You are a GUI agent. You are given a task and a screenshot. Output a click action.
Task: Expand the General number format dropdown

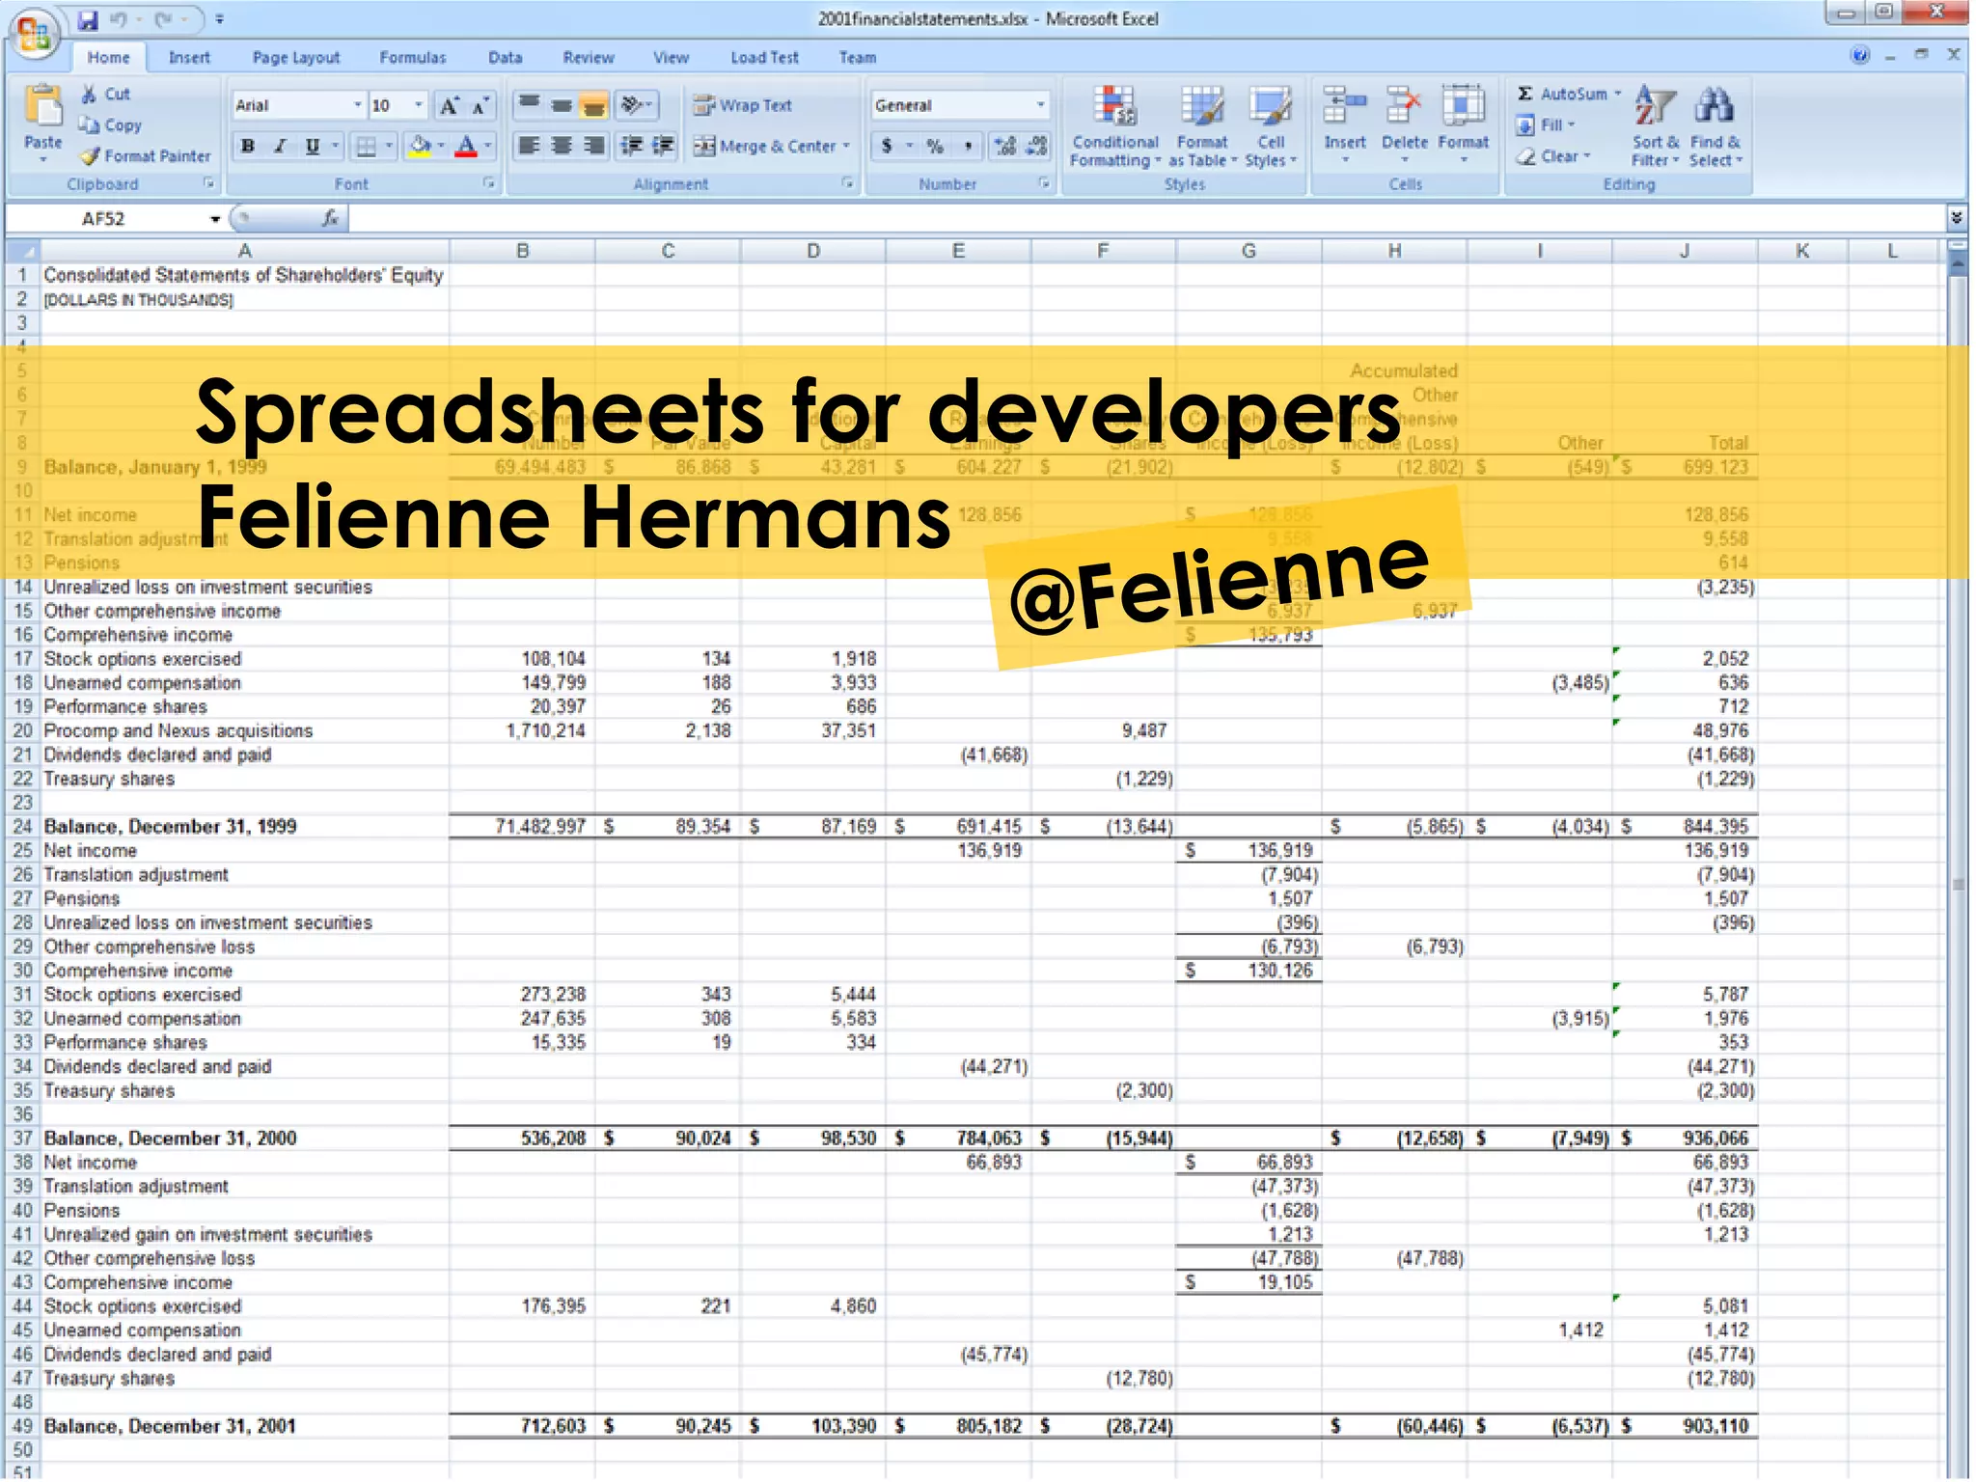coord(1040,105)
